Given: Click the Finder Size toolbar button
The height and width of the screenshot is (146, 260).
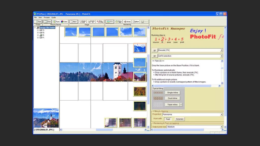Looking at the screenshot, I should click(x=38, y=22).
